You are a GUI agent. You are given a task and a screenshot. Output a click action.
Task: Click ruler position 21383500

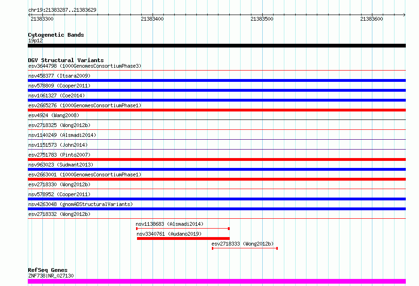coord(262,19)
